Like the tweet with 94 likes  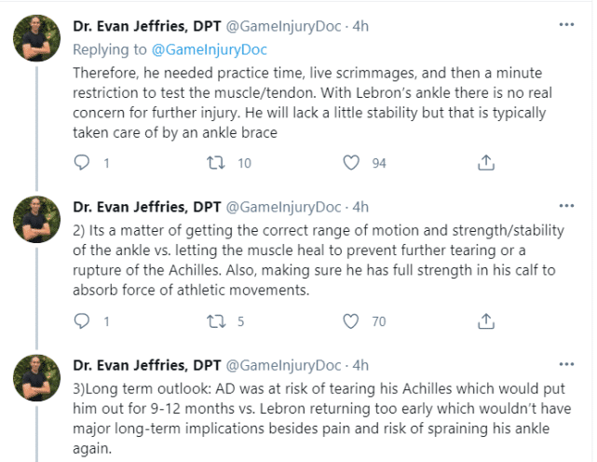point(351,163)
